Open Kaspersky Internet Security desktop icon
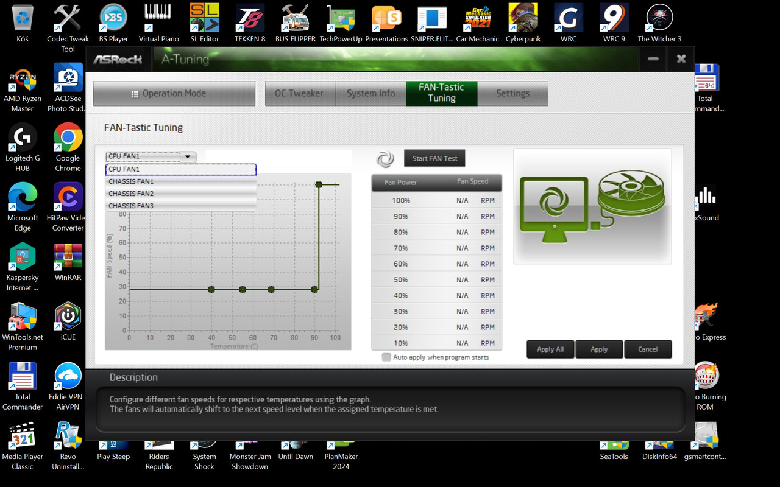780x487 pixels. 23,267
